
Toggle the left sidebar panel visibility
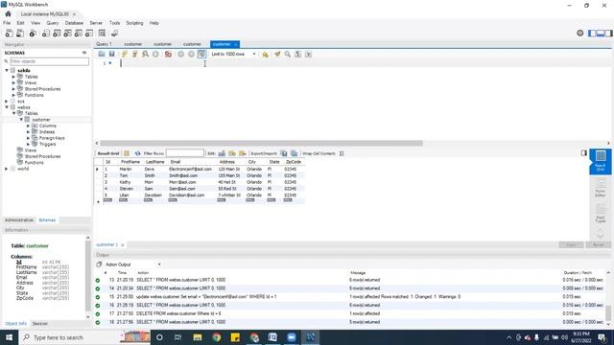click(593, 34)
